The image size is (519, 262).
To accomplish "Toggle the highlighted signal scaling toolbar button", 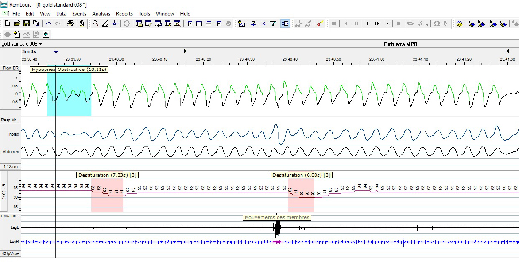I will coord(285,23).
